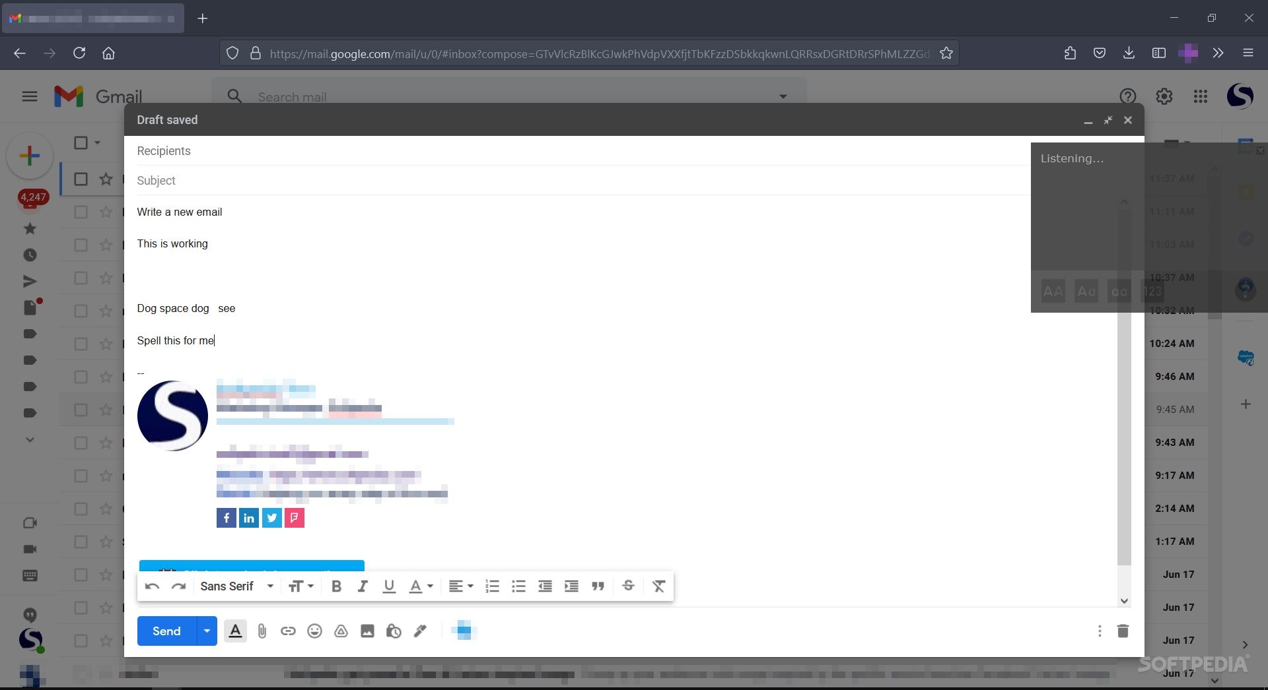1268x690 pixels.
Task: Open the text size dropdown
Action: pyautogui.click(x=300, y=586)
